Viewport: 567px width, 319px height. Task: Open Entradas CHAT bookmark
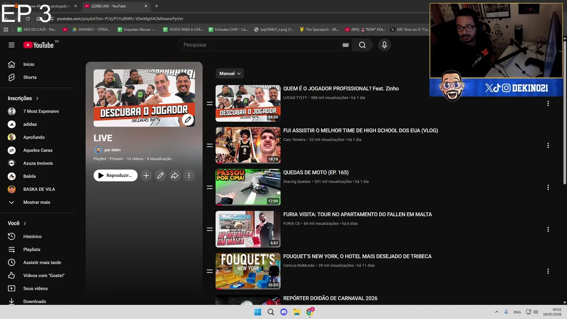pos(228,30)
